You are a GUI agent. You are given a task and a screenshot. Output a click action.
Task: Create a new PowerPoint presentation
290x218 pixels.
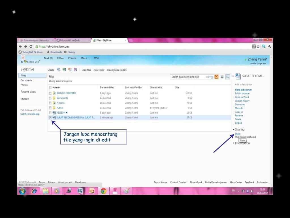[70, 70]
